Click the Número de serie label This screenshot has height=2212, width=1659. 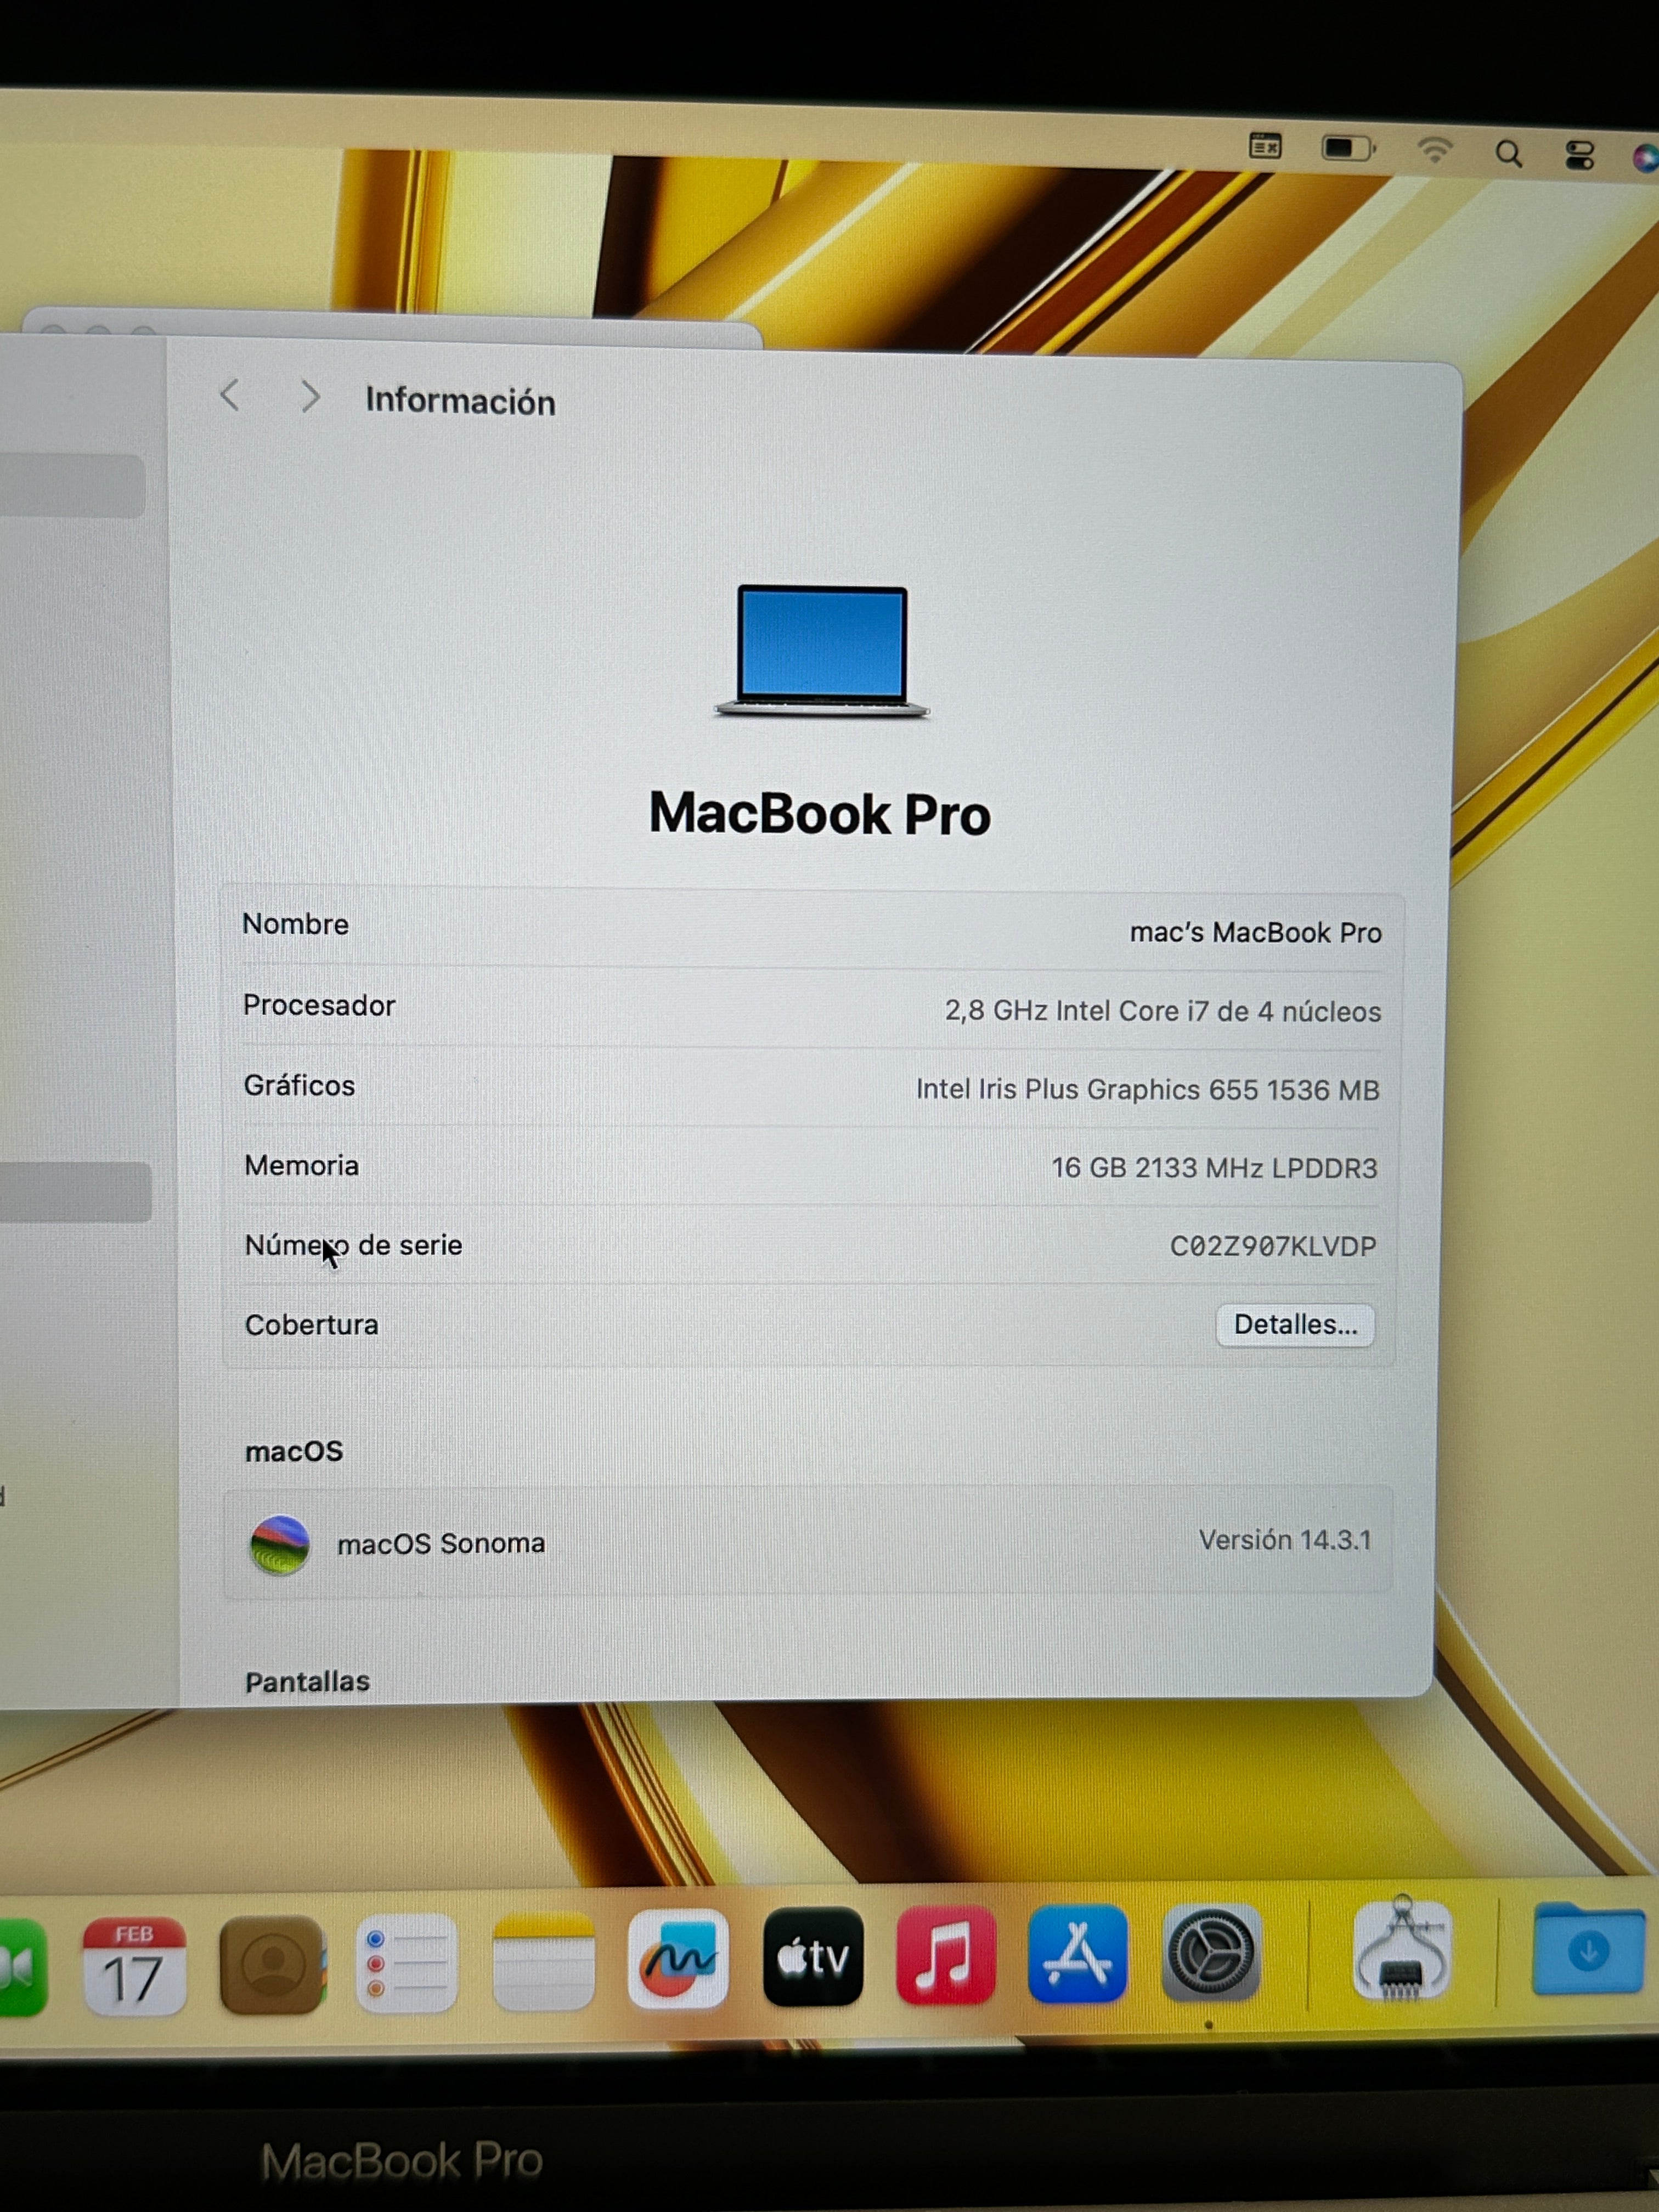click(353, 1245)
